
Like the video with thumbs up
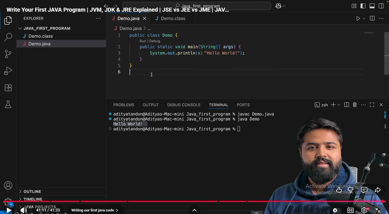click(x=339, y=190)
